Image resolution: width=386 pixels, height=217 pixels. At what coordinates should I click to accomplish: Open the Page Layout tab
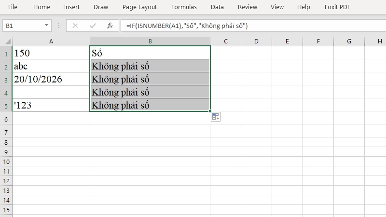click(x=139, y=7)
